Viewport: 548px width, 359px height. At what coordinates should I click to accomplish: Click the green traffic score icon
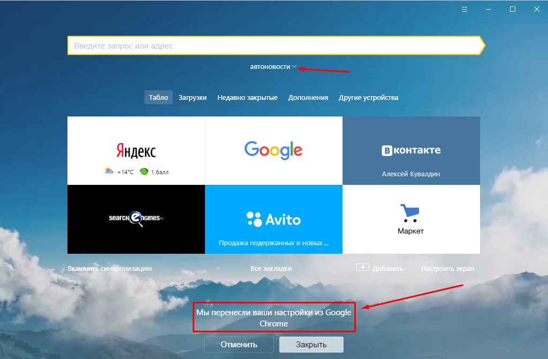[x=144, y=171]
